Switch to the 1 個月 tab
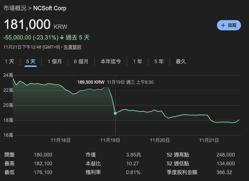 pyautogui.click(x=55, y=61)
